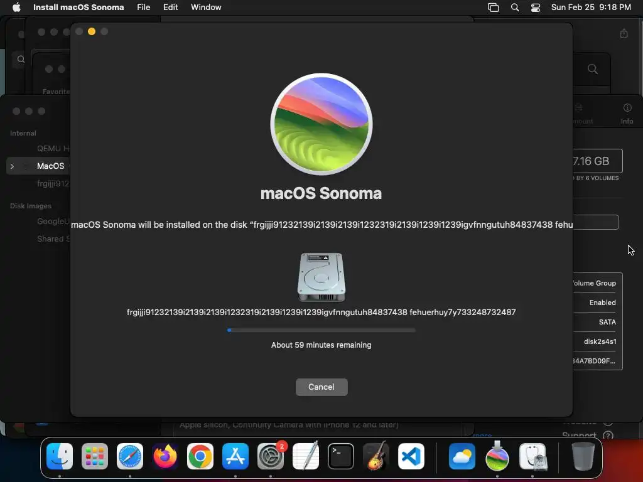Click the disk name label under the drive icon
Viewport: 643px width, 482px height.
coord(321,313)
